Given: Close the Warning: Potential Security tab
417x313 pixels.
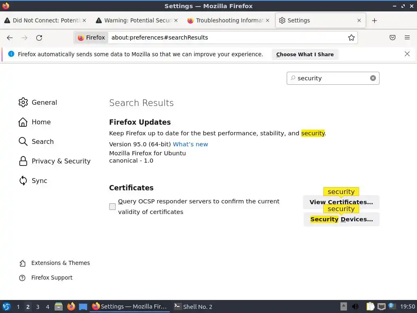Looking at the screenshot, I should tap(176, 20).
